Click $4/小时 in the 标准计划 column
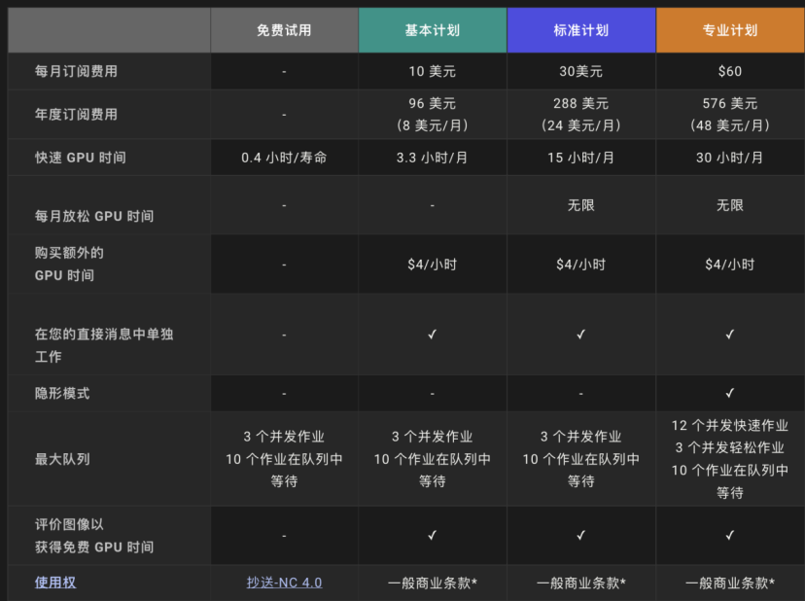 pyautogui.click(x=581, y=264)
